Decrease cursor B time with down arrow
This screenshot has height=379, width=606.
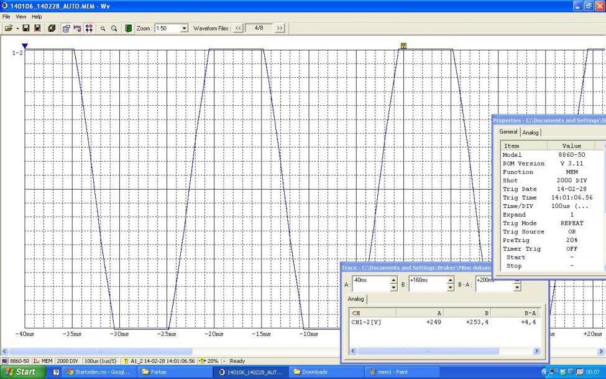click(451, 288)
